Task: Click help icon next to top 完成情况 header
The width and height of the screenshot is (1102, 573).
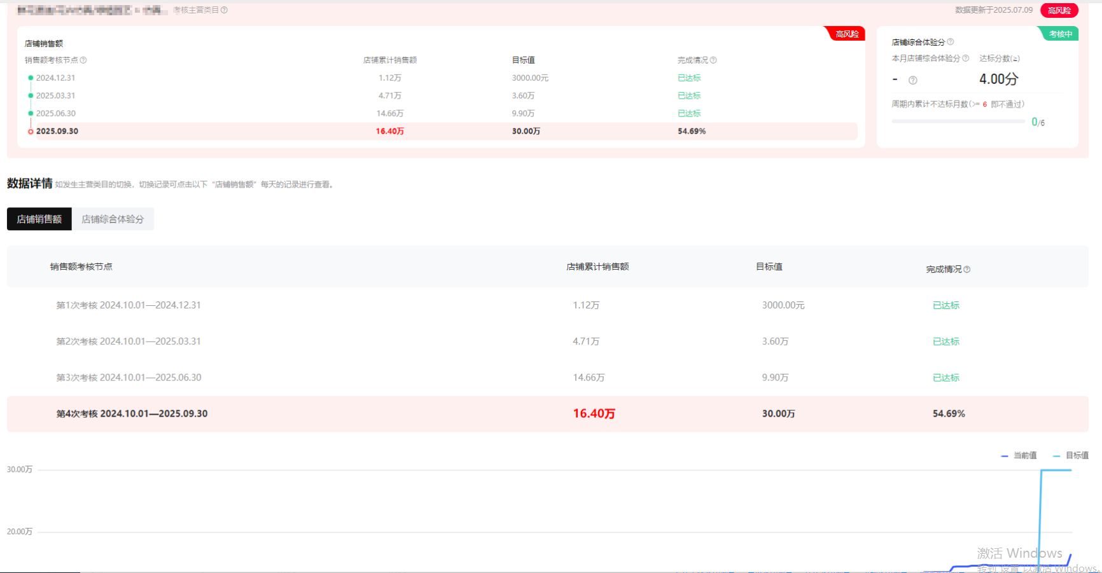Action: click(713, 60)
